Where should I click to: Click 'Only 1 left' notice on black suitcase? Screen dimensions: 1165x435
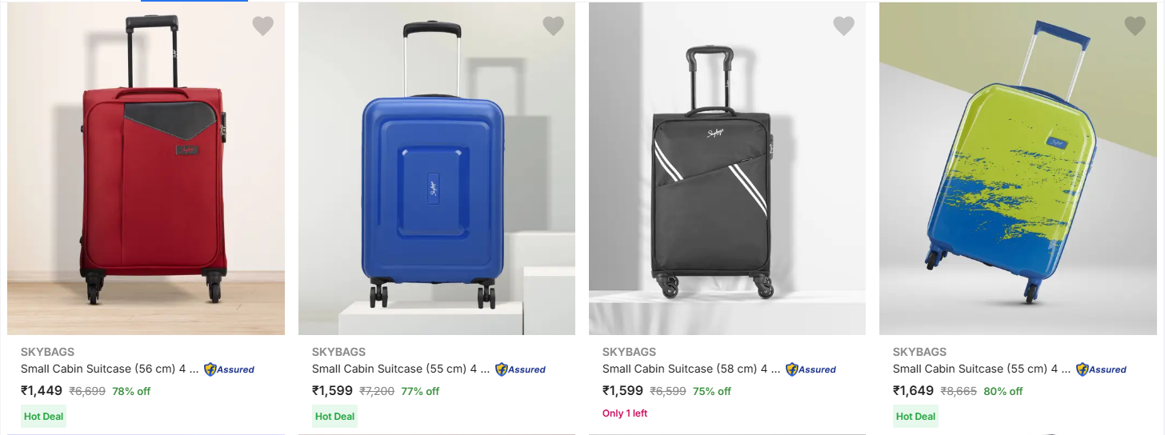coord(625,413)
